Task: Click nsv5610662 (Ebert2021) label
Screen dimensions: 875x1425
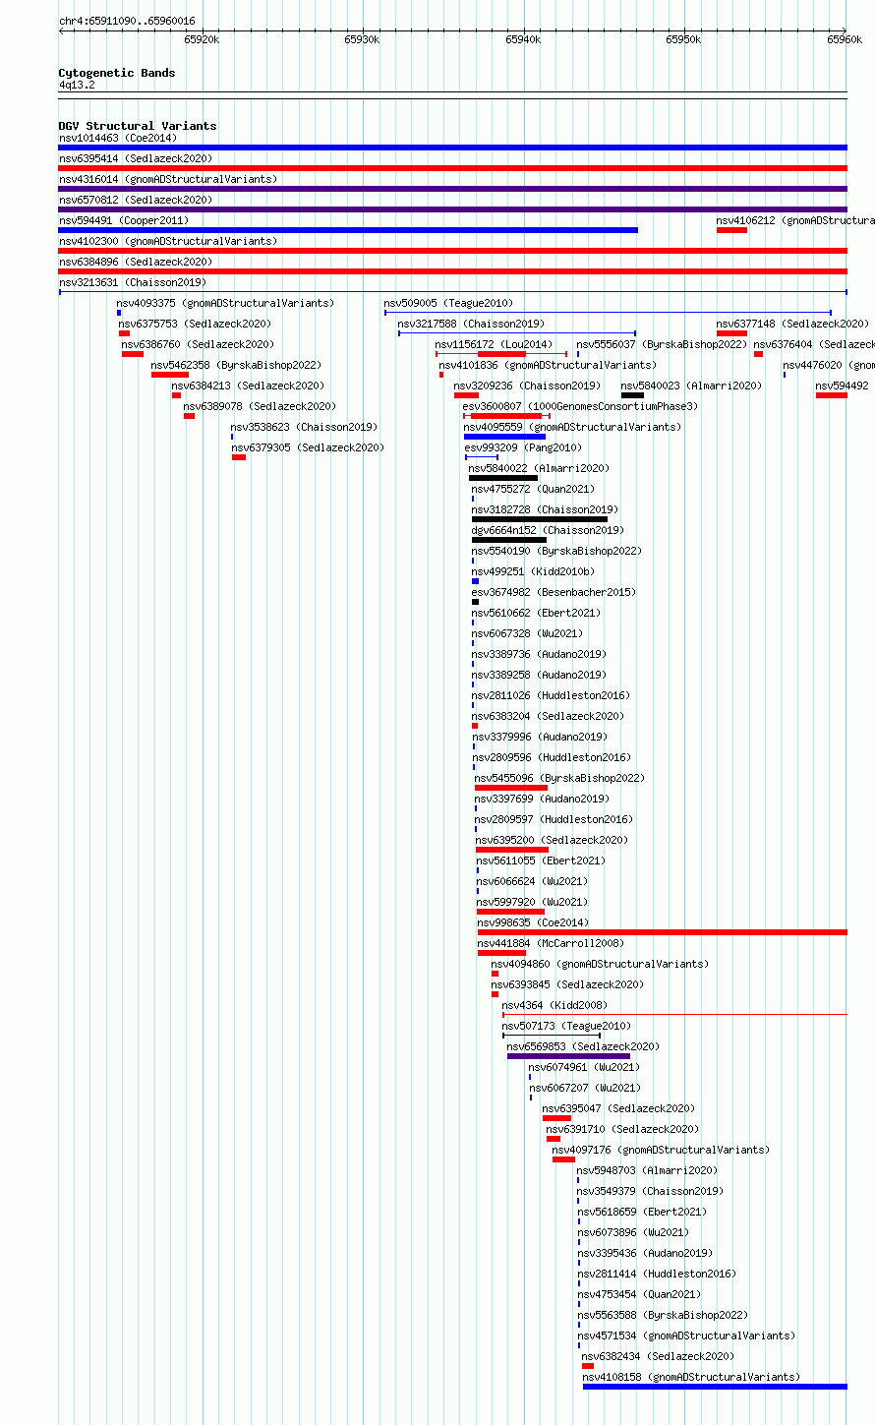Action: click(536, 613)
